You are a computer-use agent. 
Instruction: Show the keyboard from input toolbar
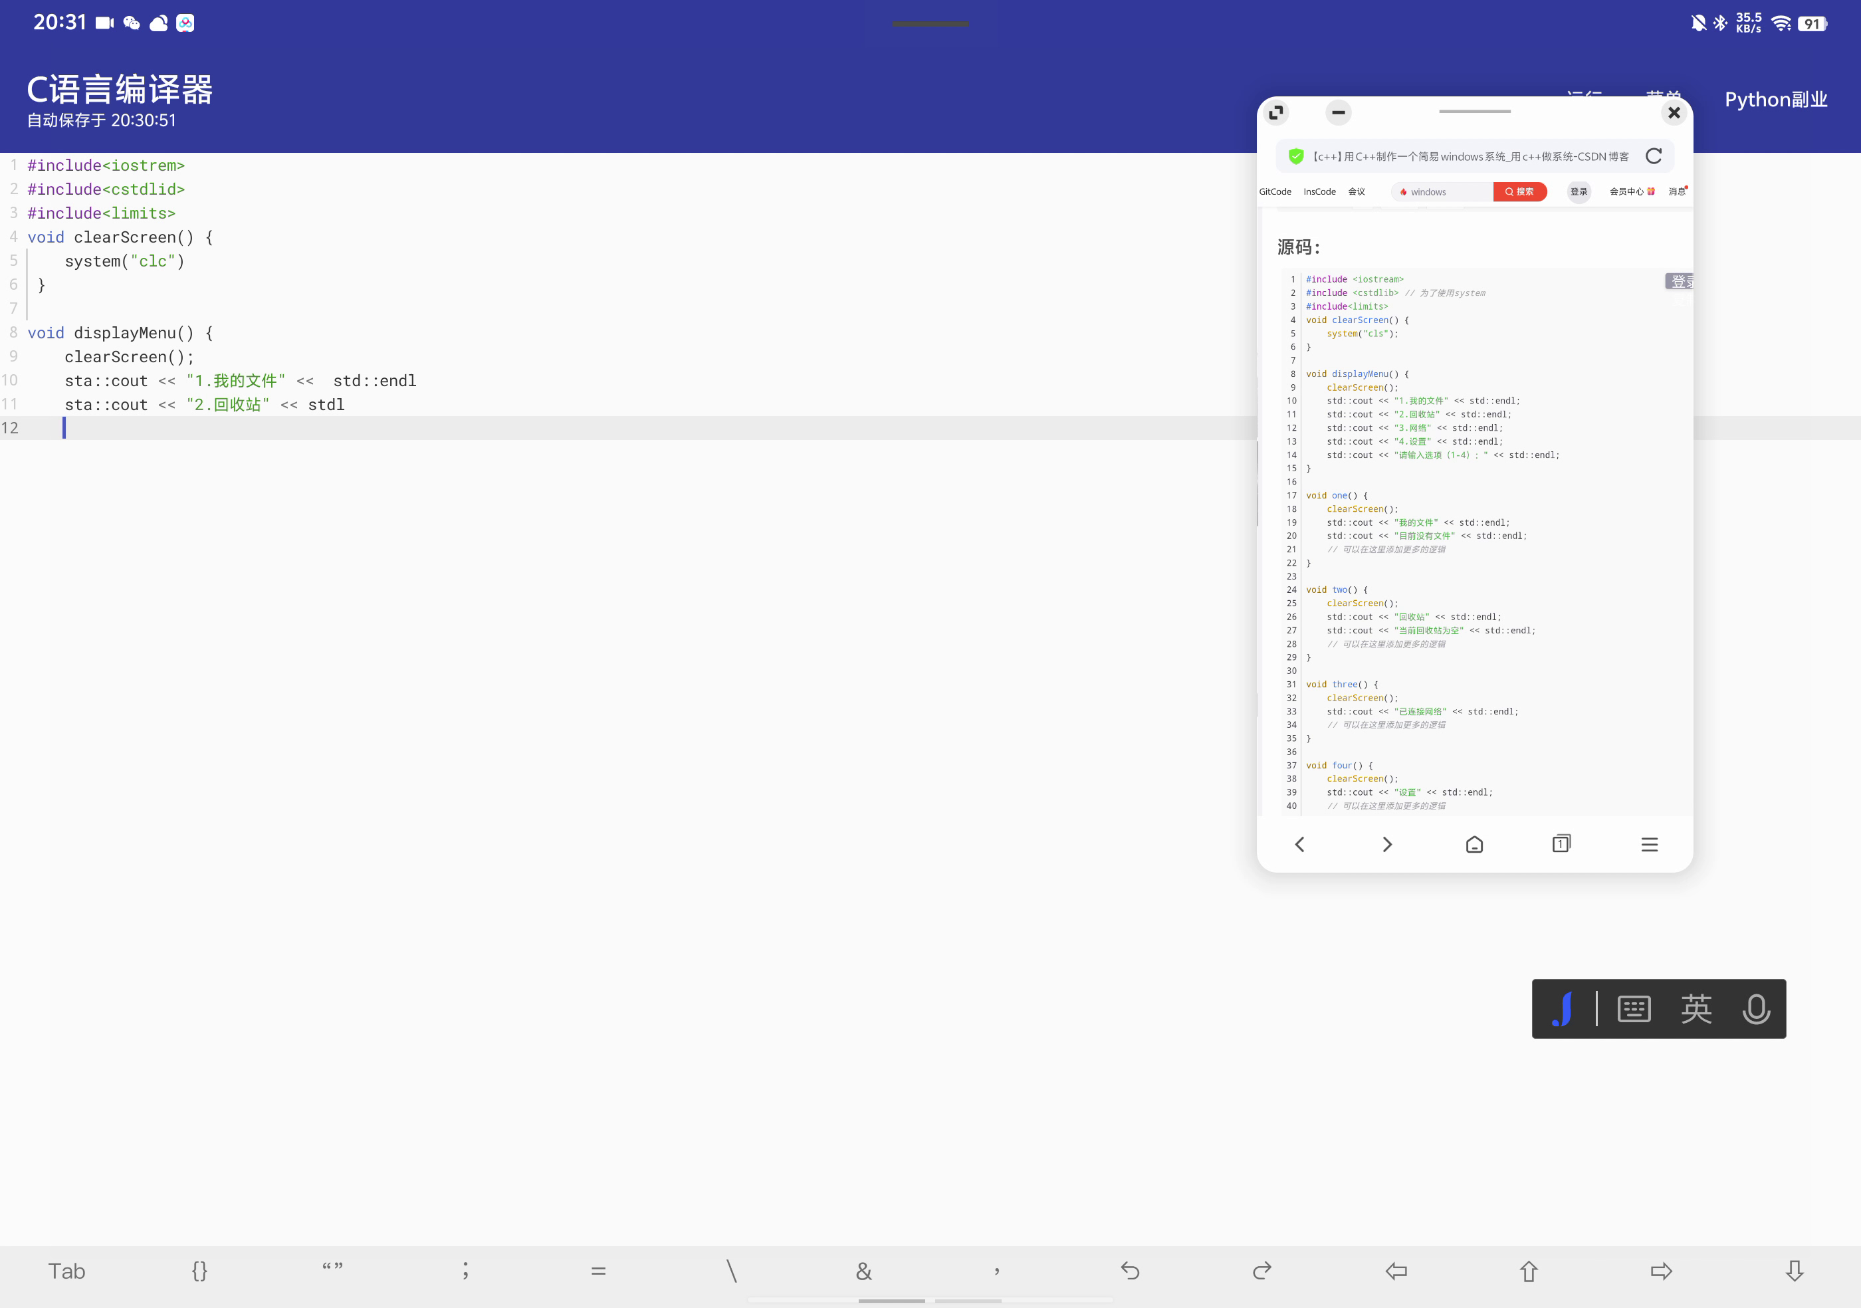click(1634, 1009)
